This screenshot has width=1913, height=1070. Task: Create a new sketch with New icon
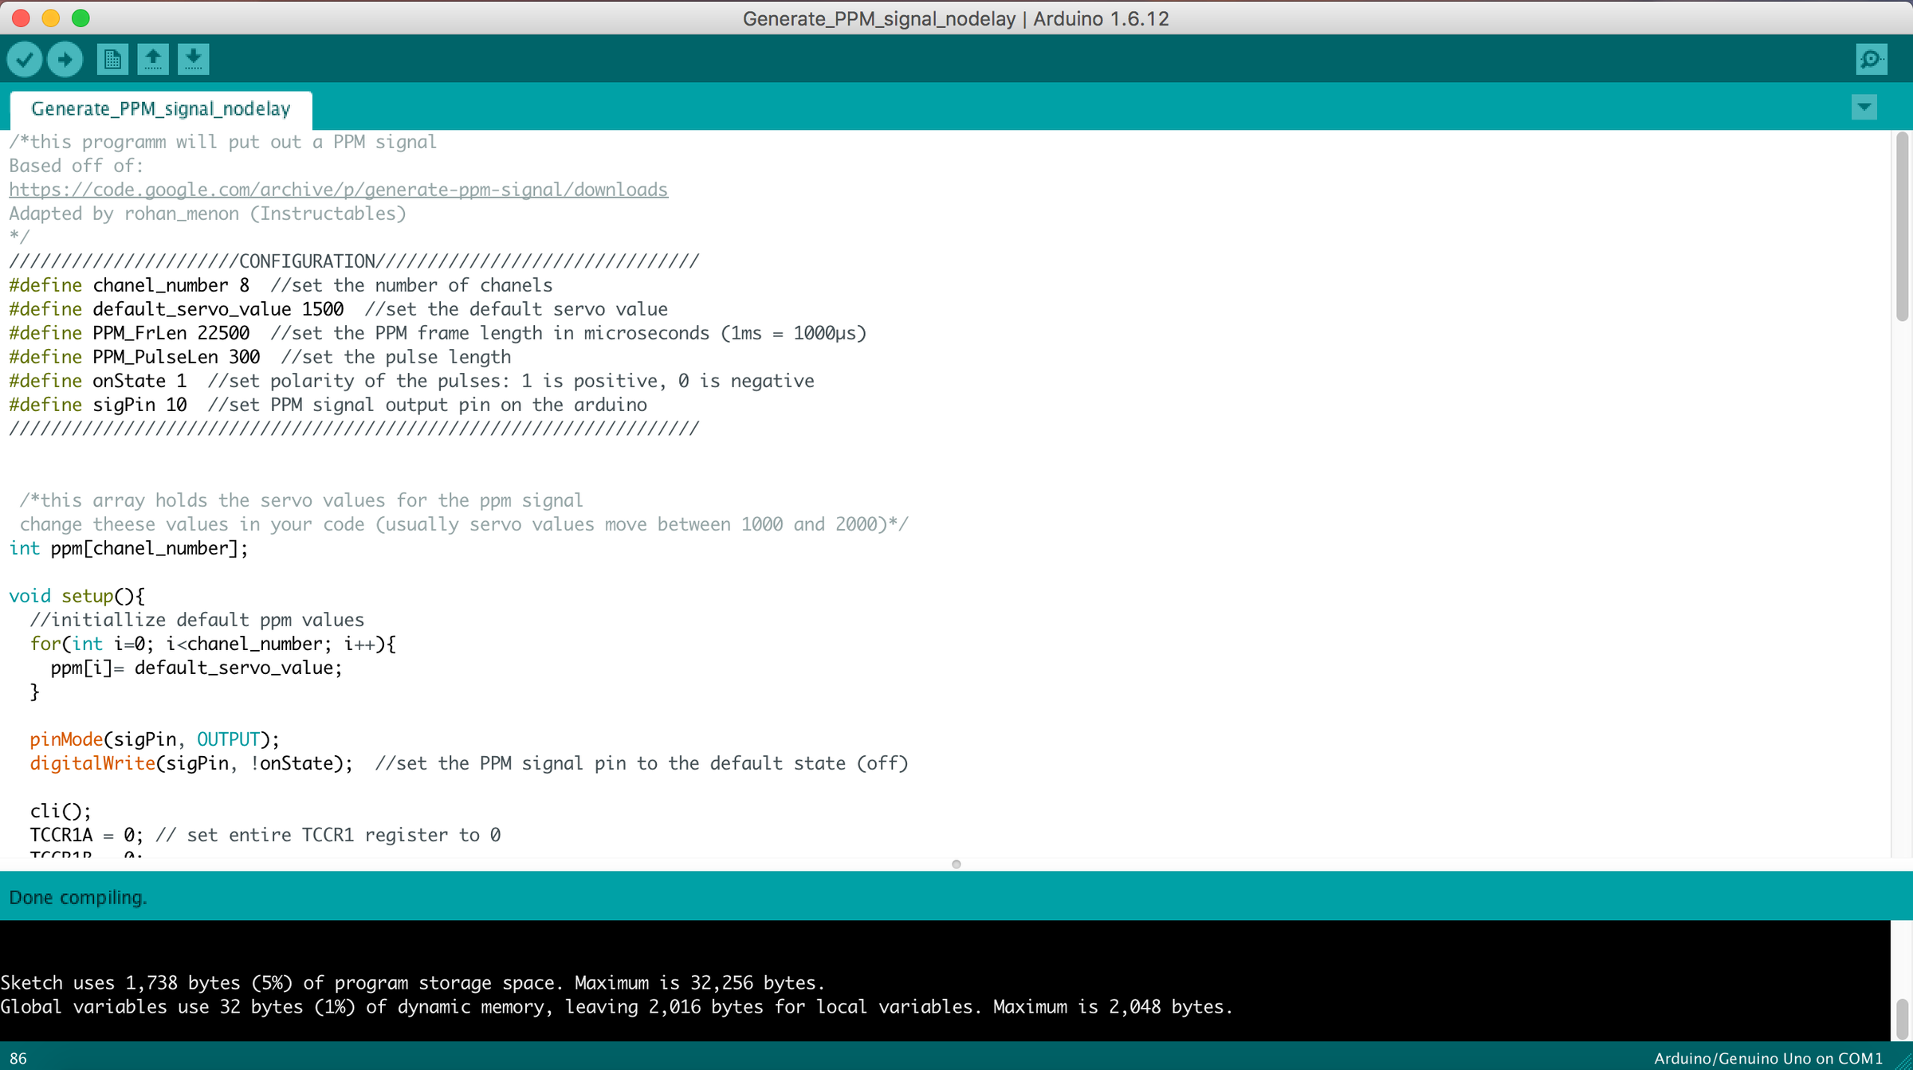click(x=112, y=59)
